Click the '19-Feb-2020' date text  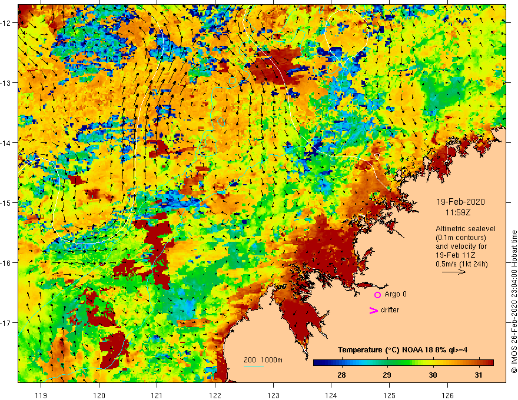coord(460,202)
